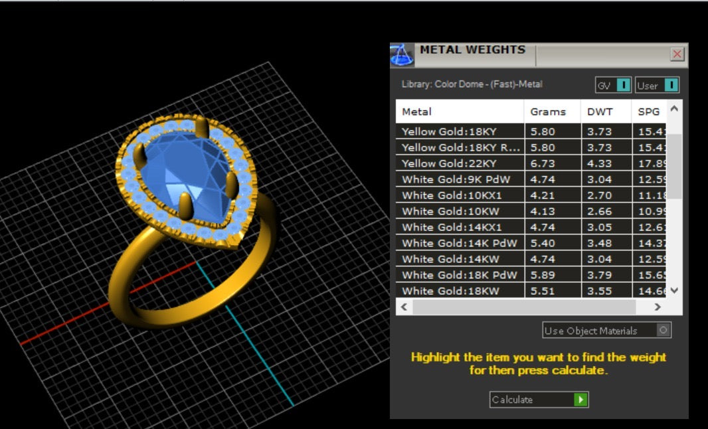The image size is (708, 429).
Task: Click the down arrow of table scrollbar
Action: (x=674, y=290)
